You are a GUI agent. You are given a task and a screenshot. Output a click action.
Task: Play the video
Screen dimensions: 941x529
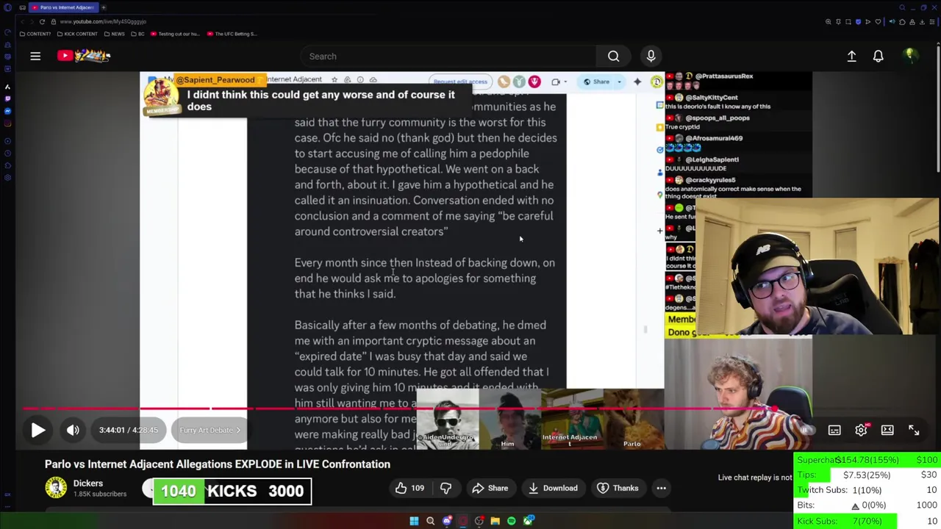[38, 431]
